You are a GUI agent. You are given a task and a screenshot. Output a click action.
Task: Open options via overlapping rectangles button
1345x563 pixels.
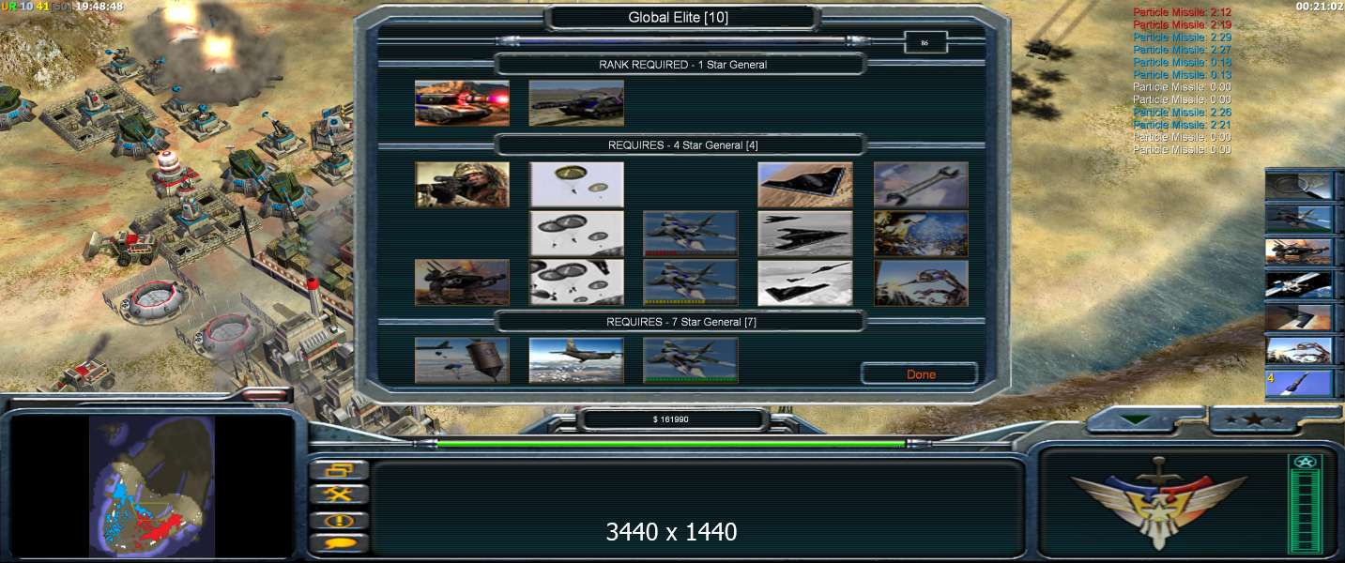pyautogui.click(x=339, y=470)
